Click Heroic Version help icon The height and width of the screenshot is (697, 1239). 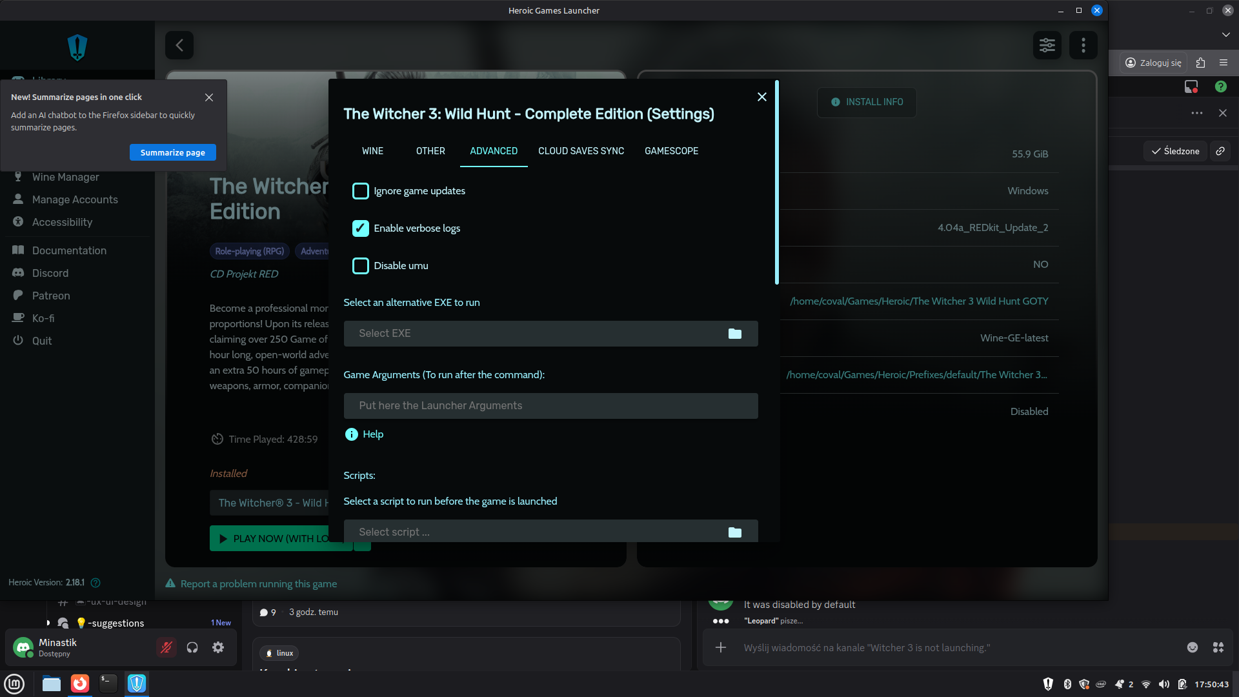click(96, 583)
